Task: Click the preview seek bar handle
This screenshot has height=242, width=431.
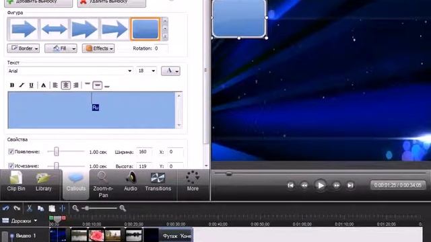Action: pos(229,173)
